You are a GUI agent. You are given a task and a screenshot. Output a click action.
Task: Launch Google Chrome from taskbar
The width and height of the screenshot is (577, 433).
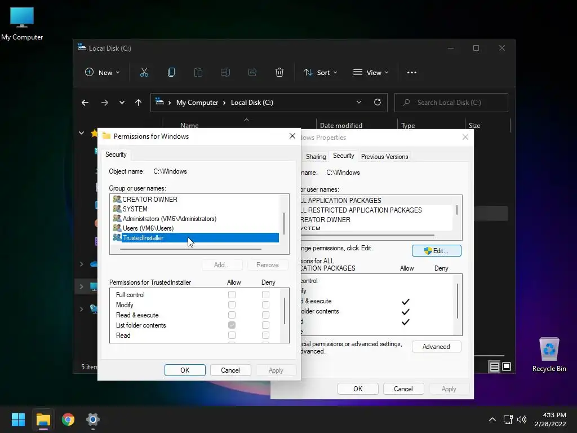68,419
